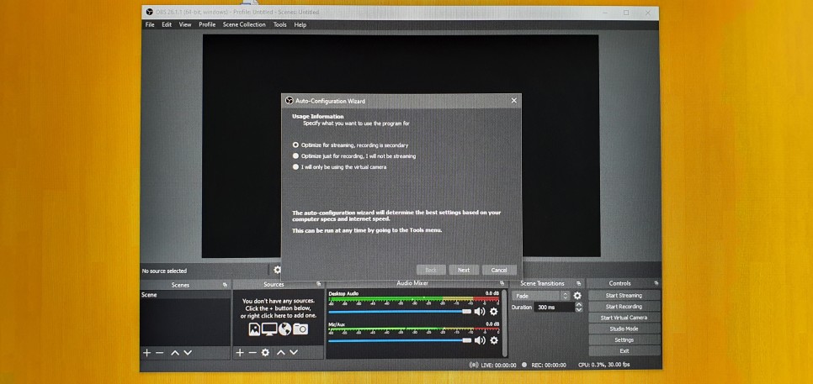Remove source using minus icon in Sources
Image resolution: width=813 pixels, height=384 pixels.
252,352
